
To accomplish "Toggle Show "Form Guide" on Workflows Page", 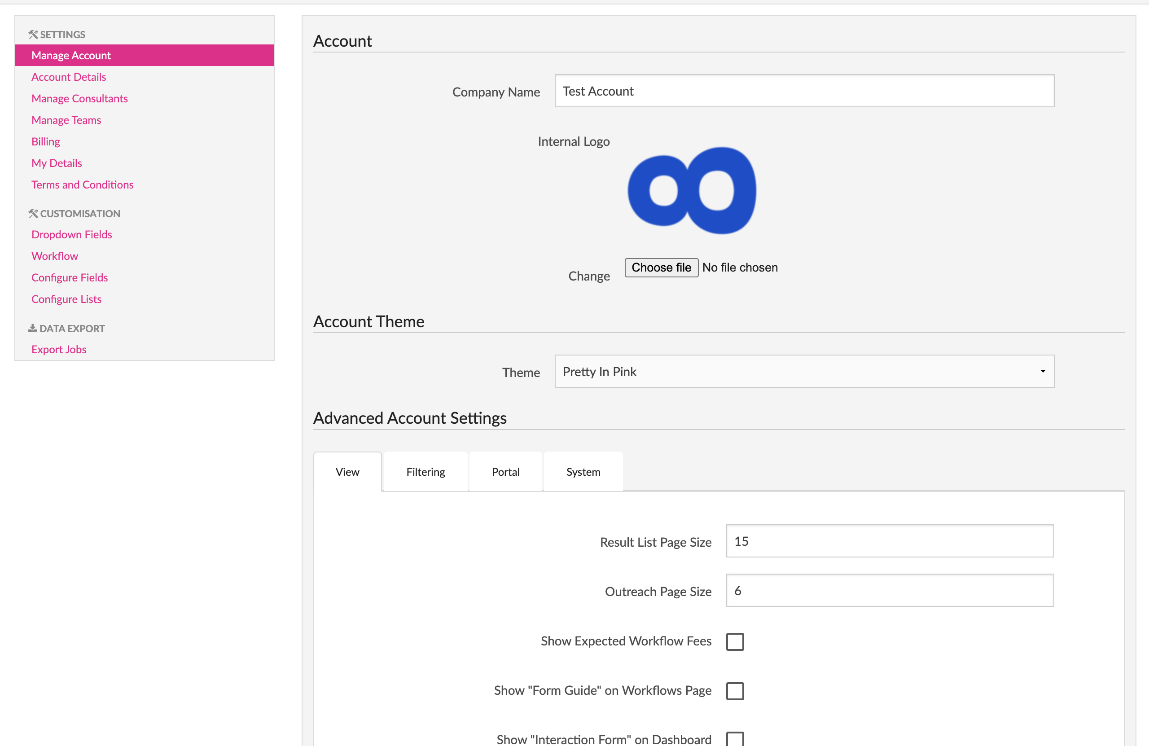I will pos(735,691).
